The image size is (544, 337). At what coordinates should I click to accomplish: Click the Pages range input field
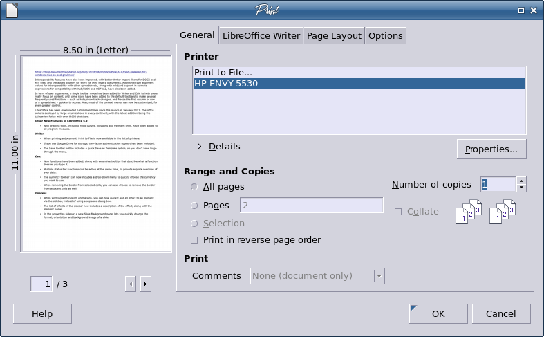click(x=312, y=205)
